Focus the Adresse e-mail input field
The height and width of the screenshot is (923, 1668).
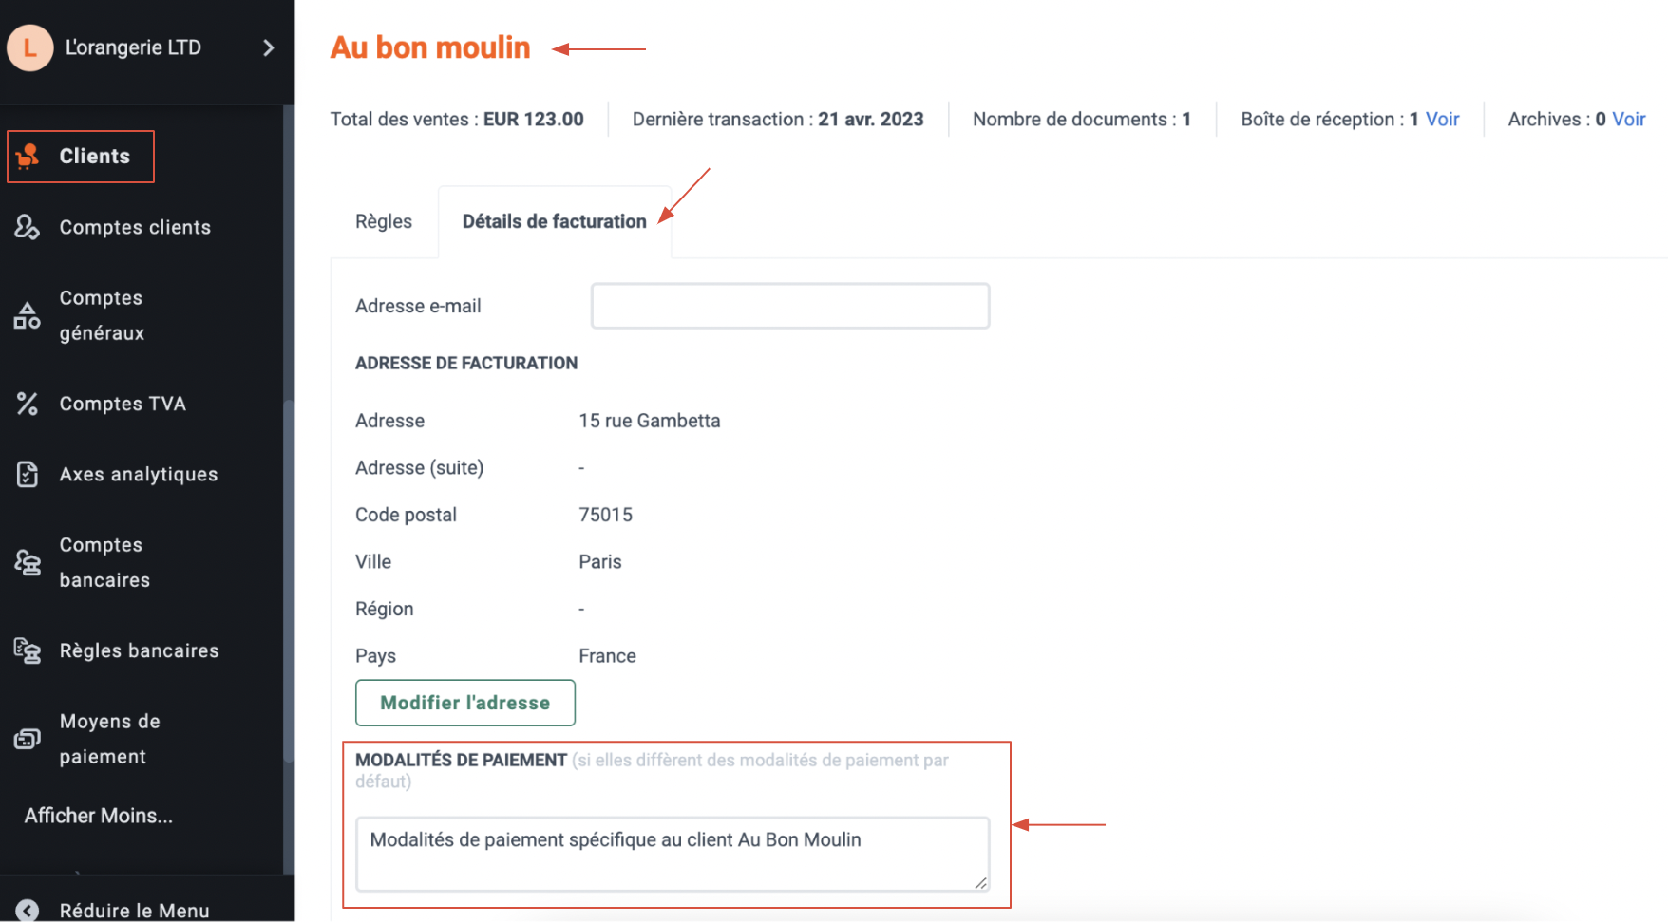point(790,306)
